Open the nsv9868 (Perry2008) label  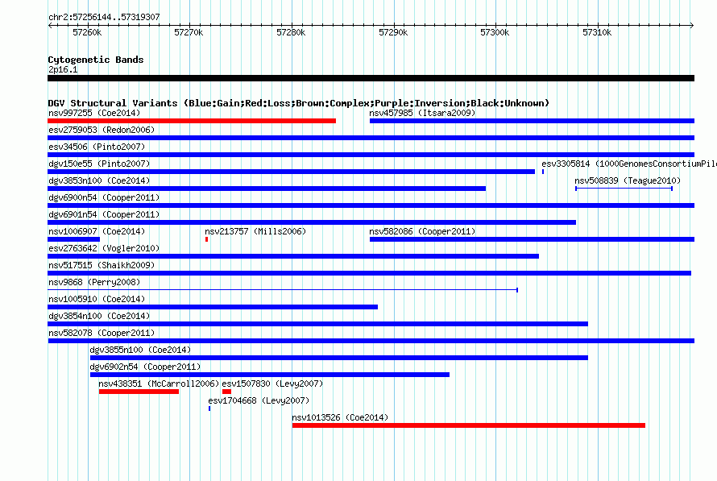(x=94, y=282)
